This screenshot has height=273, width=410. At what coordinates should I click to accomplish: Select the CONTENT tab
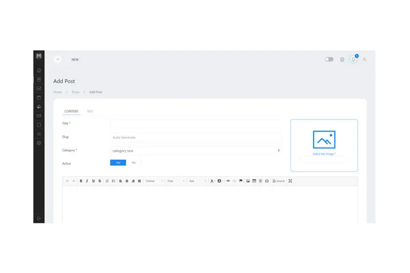click(71, 111)
